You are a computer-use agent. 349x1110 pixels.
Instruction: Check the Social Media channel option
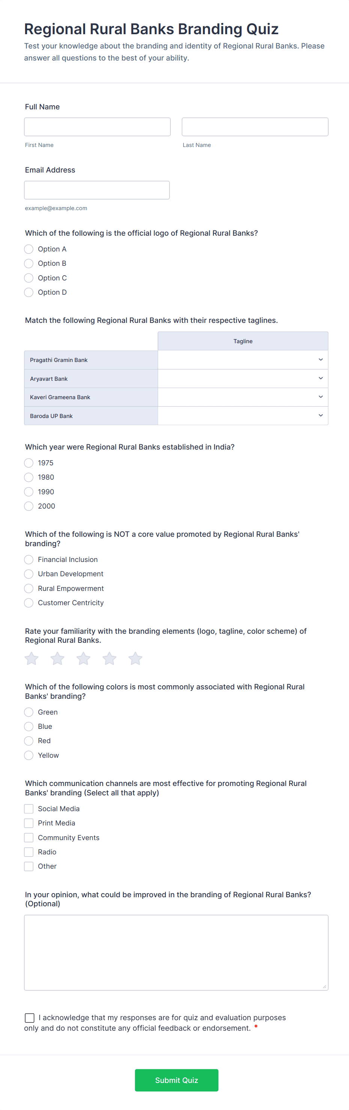[x=29, y=809]
